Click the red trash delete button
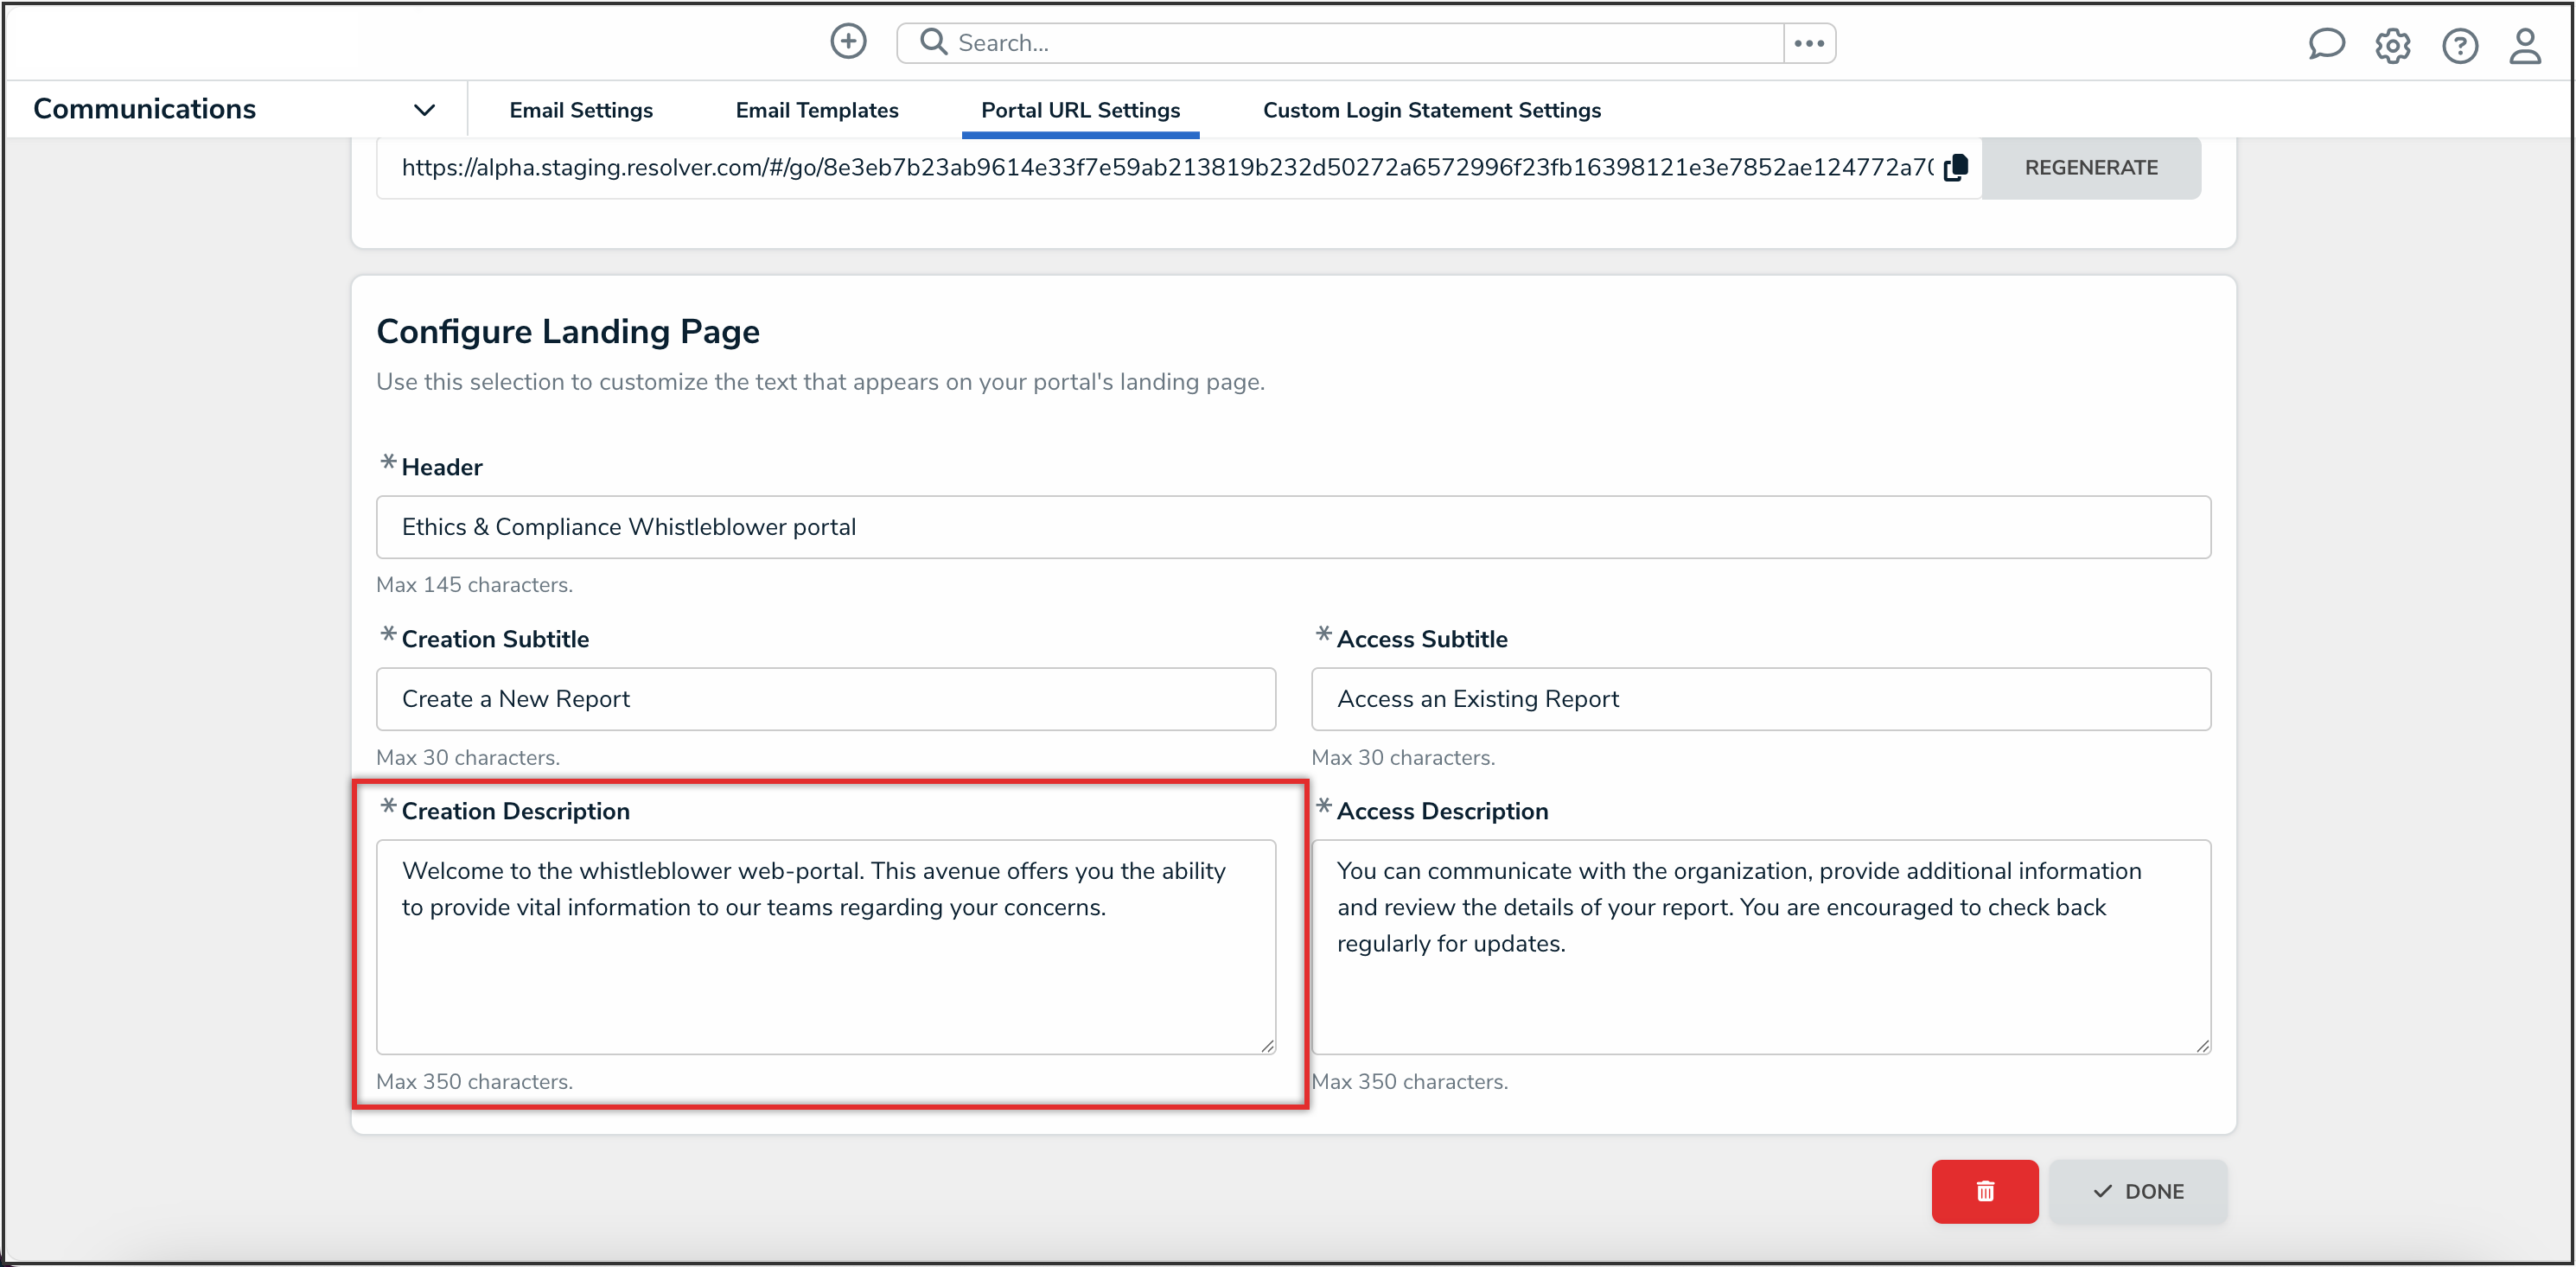Screen dimensions: 2576x1267 click(1984, 1191)
